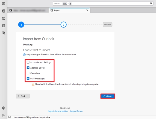Uncheck the Address Books checkbox
The height and width of the screenshot is (119, 156).
[x=28, y=68]
